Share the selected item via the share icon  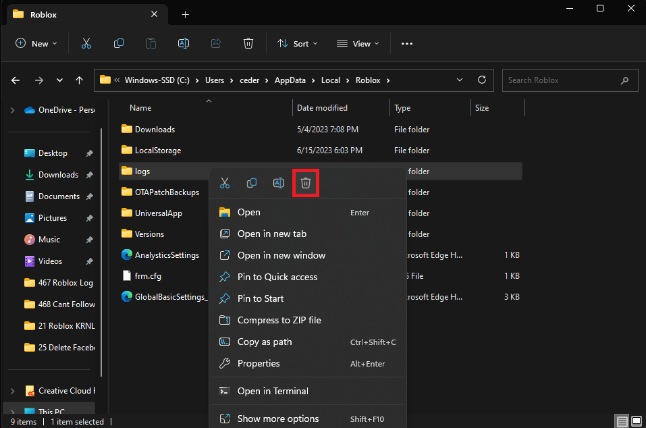(x=215, y=43)
